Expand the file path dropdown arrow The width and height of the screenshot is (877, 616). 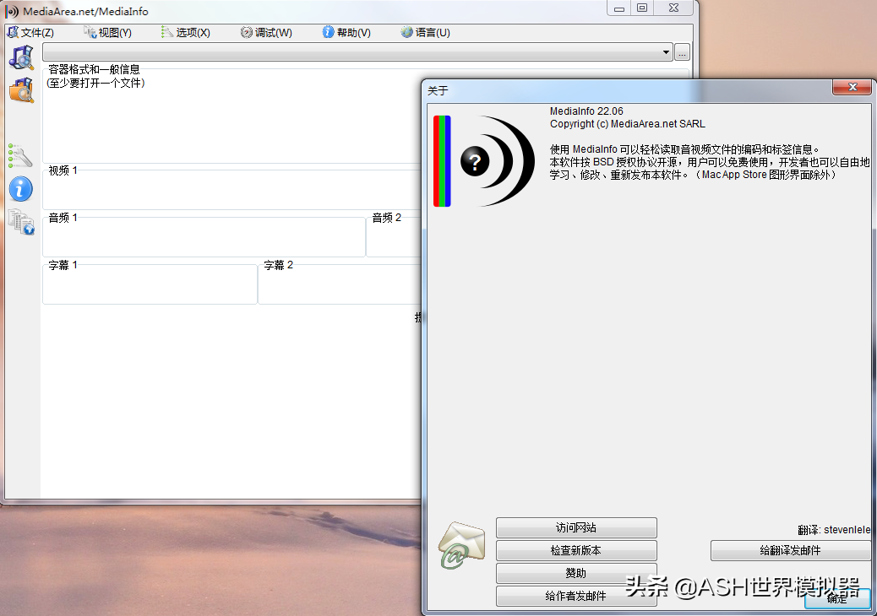tap(666, 52)
